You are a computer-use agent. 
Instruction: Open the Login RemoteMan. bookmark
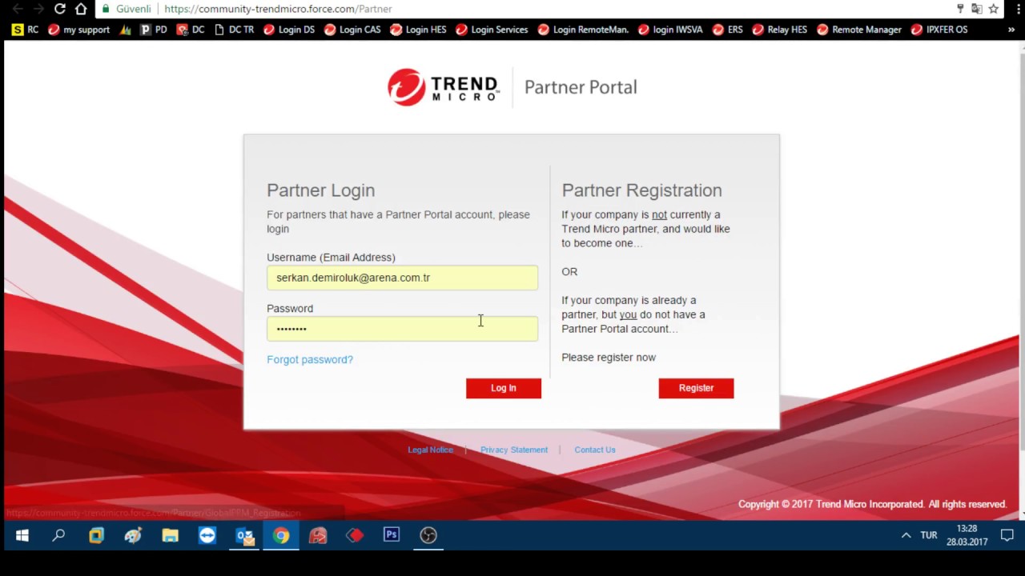point(583,30)
